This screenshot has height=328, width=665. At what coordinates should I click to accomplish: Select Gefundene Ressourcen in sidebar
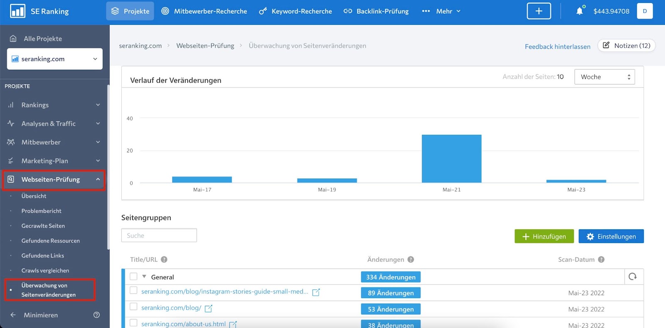(50, 241)
